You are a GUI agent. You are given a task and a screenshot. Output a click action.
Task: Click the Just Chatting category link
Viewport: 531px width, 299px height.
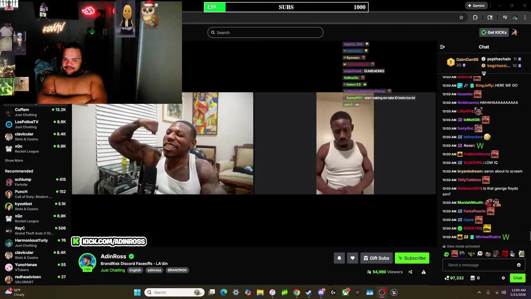(x=112, y=270)
